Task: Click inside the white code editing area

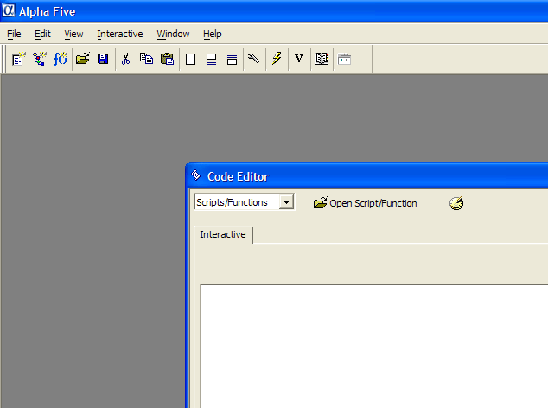Action: click(374, 346)
